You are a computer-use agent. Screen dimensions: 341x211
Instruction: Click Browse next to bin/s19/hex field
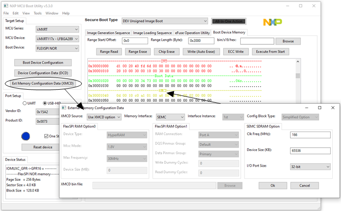pyautogui.click(x=288, y=41)
